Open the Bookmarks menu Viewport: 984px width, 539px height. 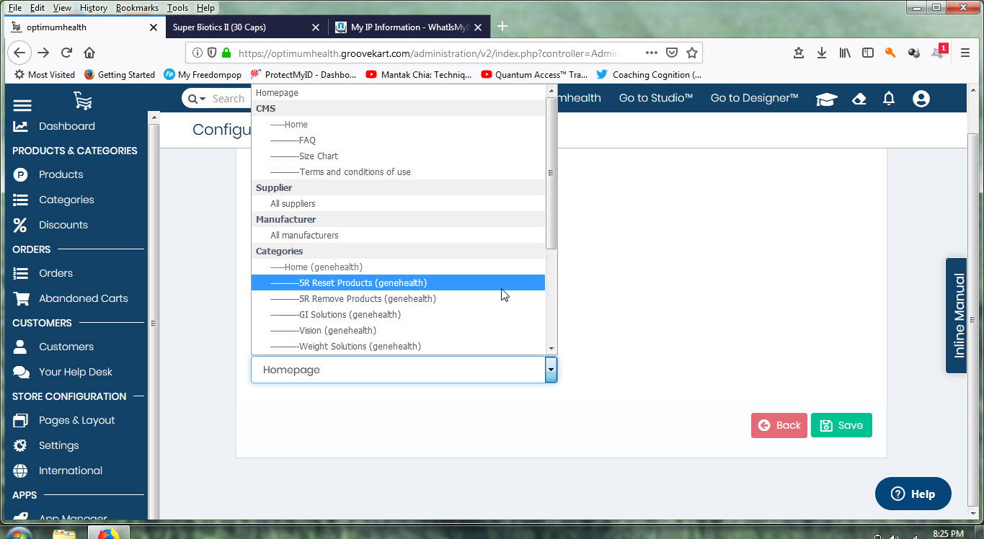(x=137, y=8)
